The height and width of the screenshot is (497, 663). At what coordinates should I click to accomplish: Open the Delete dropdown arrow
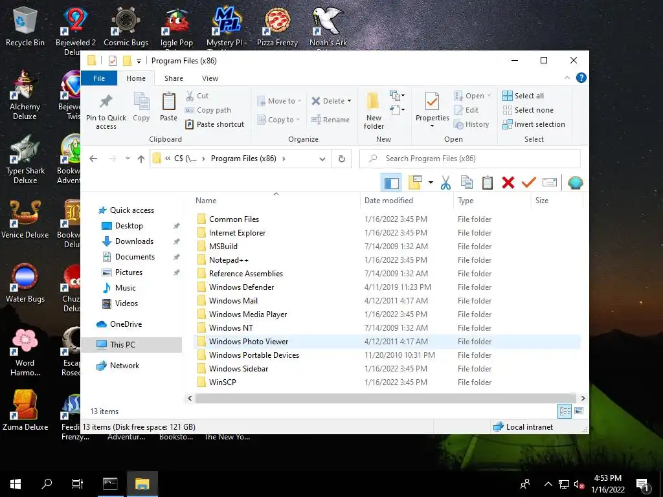click(x=349, y=101)
